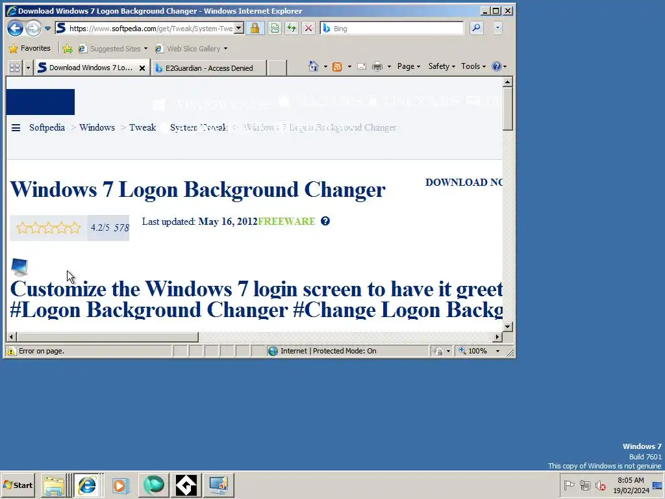Click the muted volume tray icon

601,485
